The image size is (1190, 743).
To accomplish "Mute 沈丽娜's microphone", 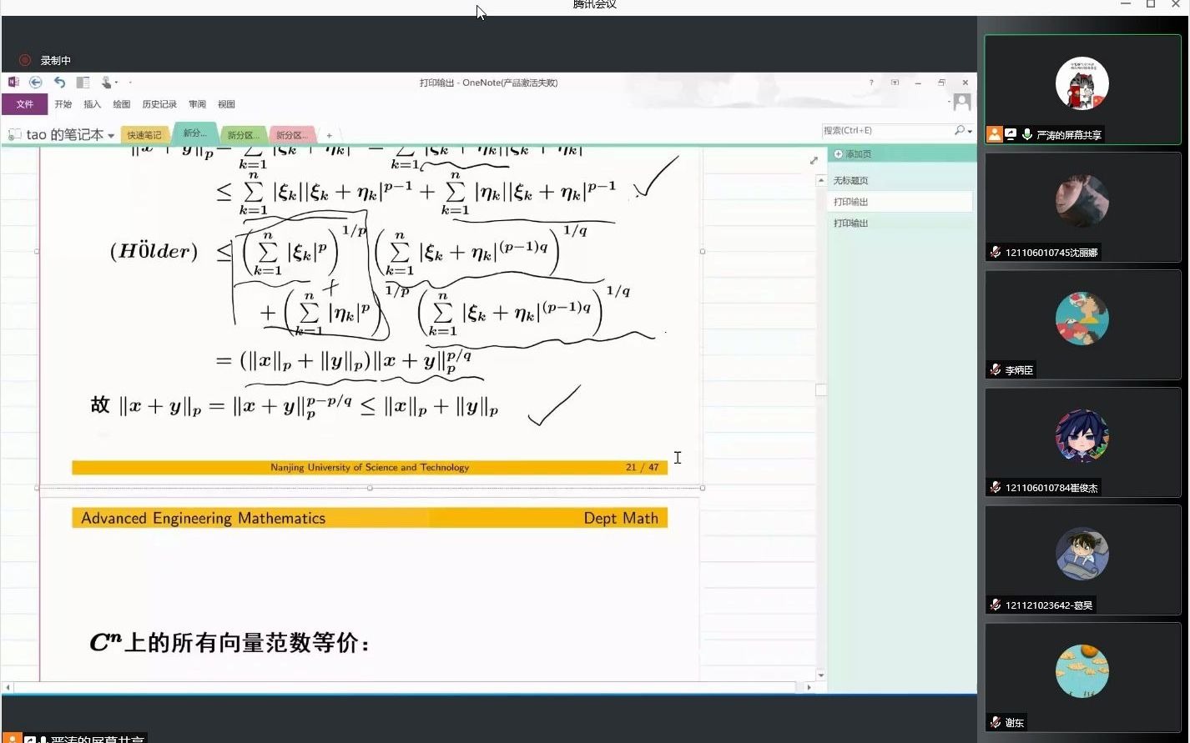I will [996, 252].
